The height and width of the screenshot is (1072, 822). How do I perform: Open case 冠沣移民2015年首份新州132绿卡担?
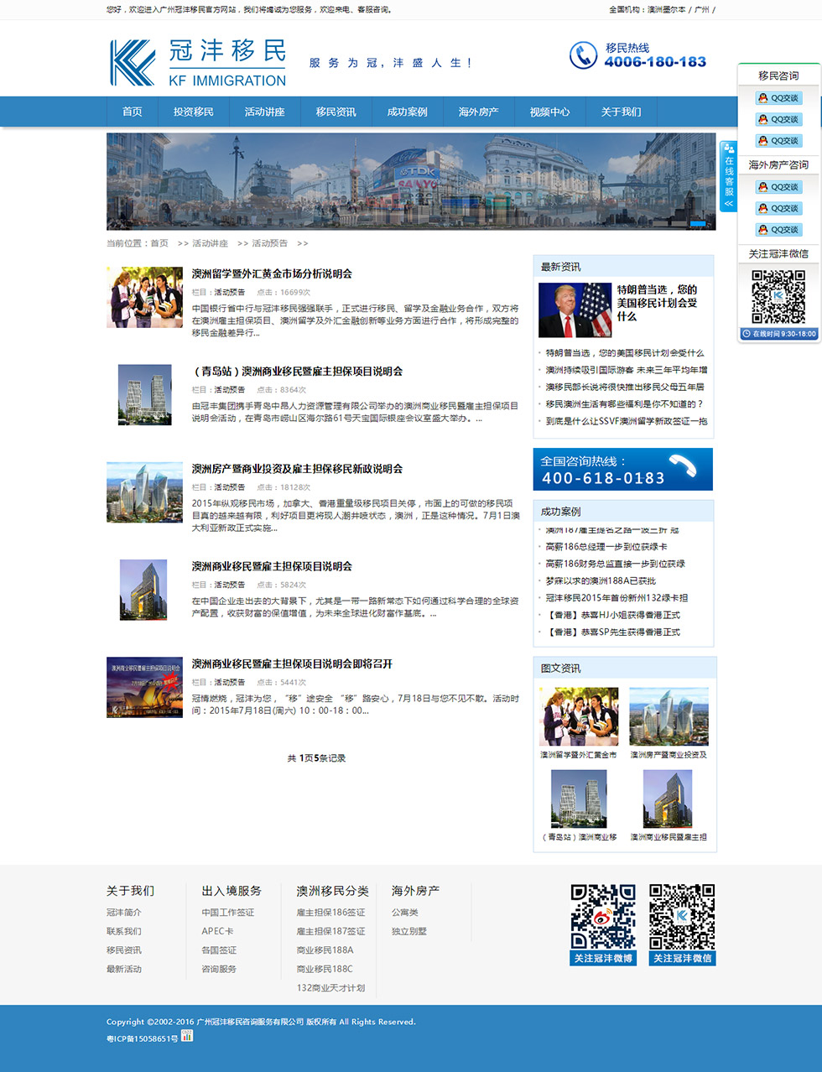point(616,598)
